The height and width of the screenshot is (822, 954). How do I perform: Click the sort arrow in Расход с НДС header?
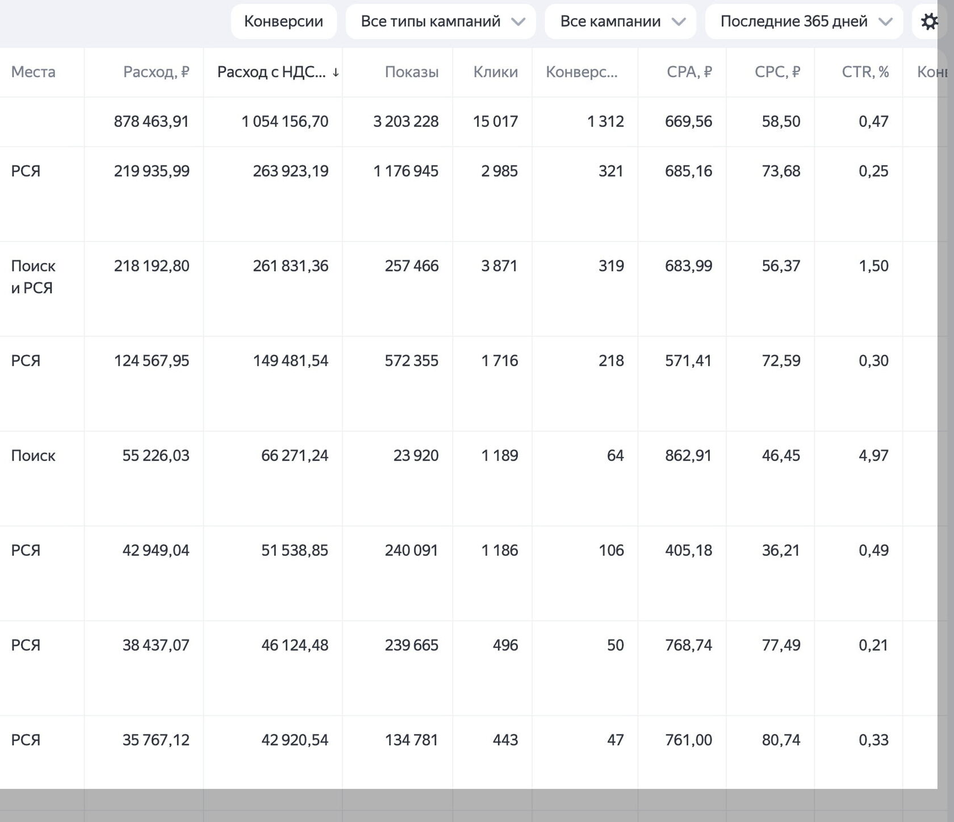(336, 72)
